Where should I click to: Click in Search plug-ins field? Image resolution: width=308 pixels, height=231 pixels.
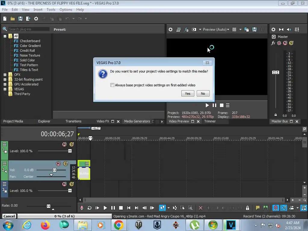point(29,29)
